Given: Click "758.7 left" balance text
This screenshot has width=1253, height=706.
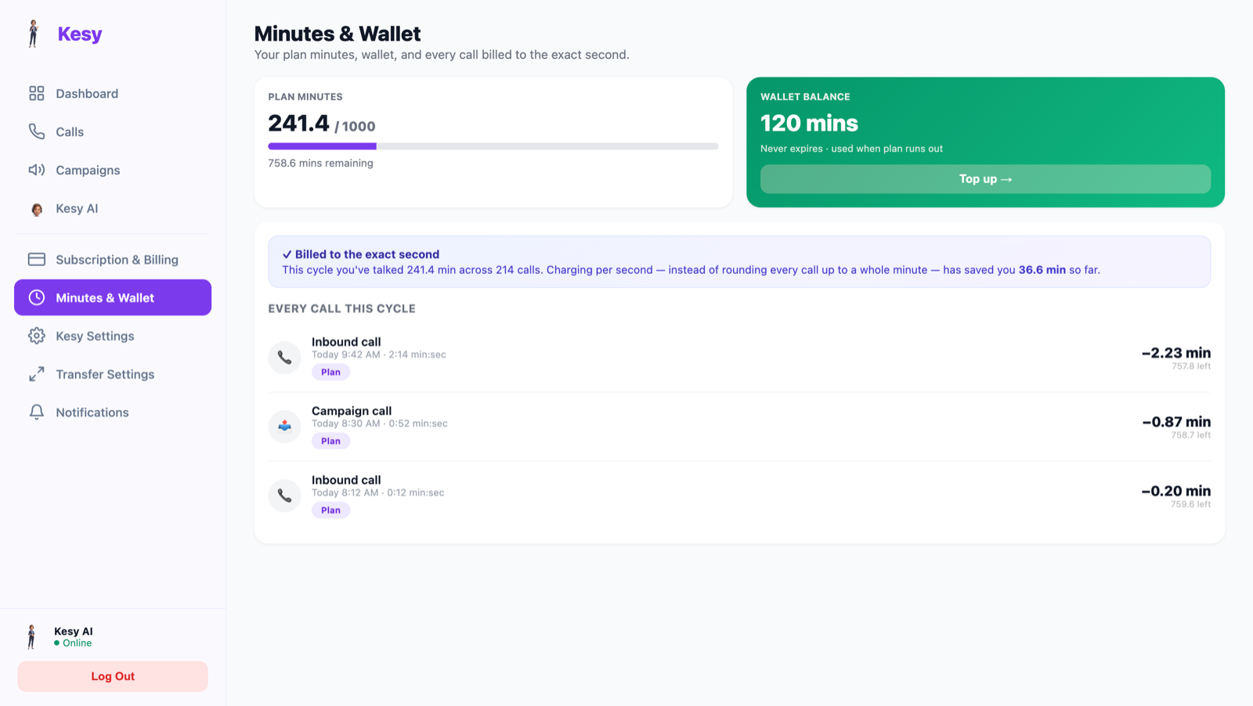Looking at the screenshot, I should click(1191, 435).
